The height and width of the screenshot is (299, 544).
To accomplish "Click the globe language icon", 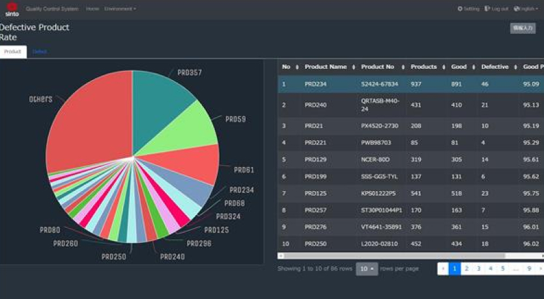I will pos(516,9).
